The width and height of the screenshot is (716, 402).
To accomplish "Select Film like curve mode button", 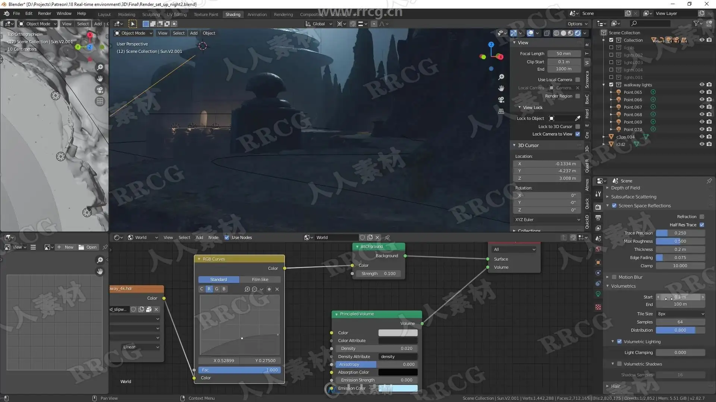I will tap(260, 280).
